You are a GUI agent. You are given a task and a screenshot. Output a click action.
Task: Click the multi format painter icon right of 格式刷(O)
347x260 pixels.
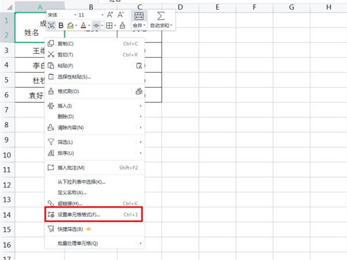[139, 91]
